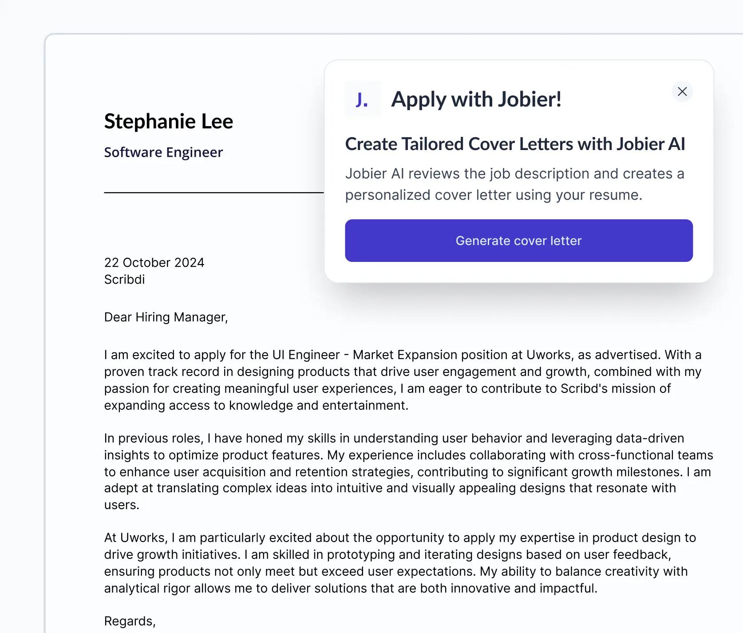Dismiss the Jobier popup with the X
Image resolution: width=743 pixels, height=633 pixels.
pos(682,91)
